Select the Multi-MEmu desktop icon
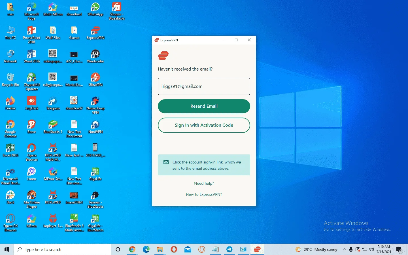Viewport: 408px width, 255px height. coord(53,9)
